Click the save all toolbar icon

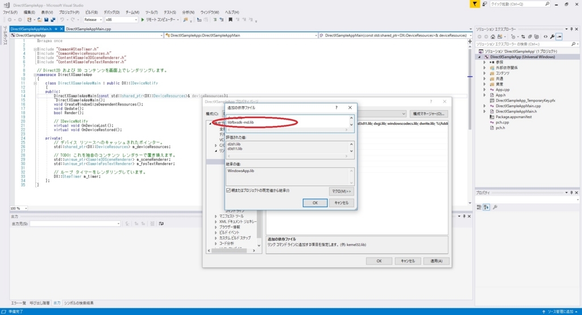[53, 20]
